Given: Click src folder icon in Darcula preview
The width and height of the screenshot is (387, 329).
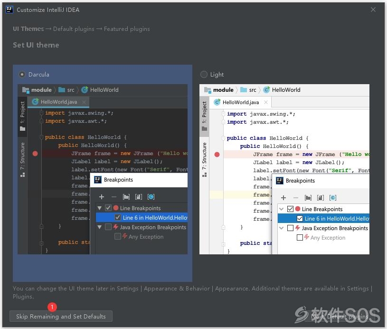Looking at the screenshot, I should (62, 90).
